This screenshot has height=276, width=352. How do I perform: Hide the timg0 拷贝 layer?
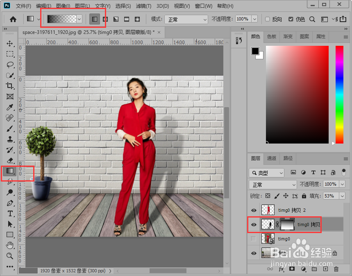click(x=254, y=224)
